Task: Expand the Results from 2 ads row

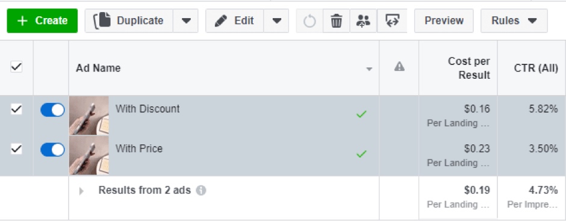Action: pyautogui.click(x=81, y=191)
